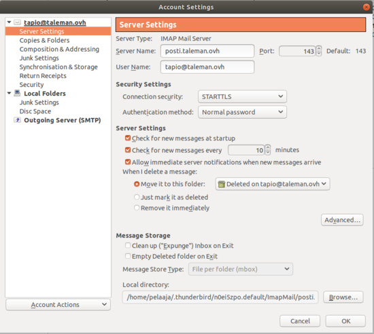Open the Authentication method dropdown

[x=242, y=112]
